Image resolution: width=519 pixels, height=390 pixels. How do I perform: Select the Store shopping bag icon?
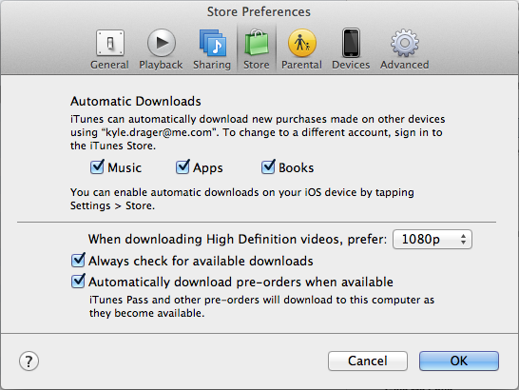click(257, 43)
